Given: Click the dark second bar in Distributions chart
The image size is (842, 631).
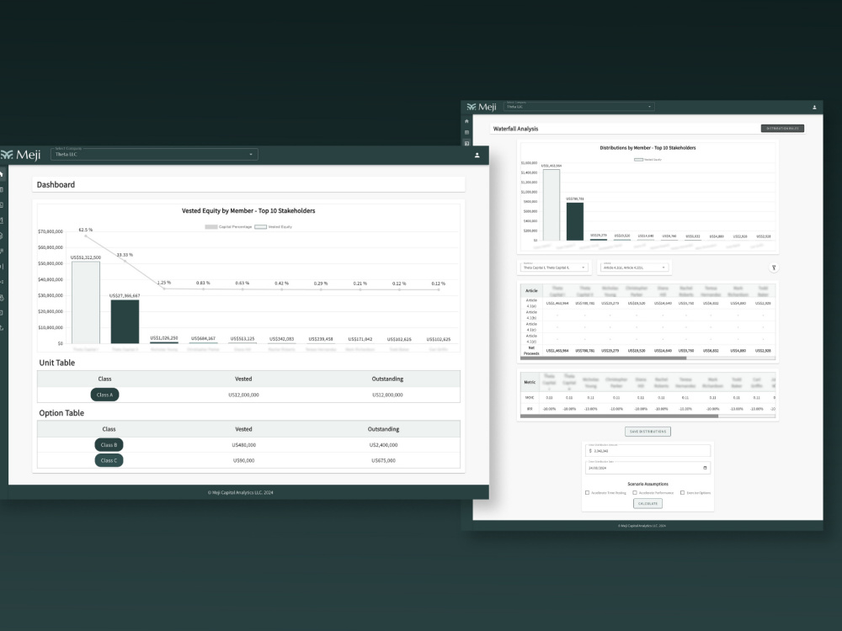Looking at the screenshot, I should pyautogui.click(x=575, y=221).
